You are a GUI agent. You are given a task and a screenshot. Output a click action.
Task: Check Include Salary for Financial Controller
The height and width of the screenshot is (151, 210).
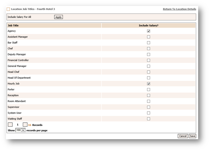pyautogui.click(x=149, y=60)
